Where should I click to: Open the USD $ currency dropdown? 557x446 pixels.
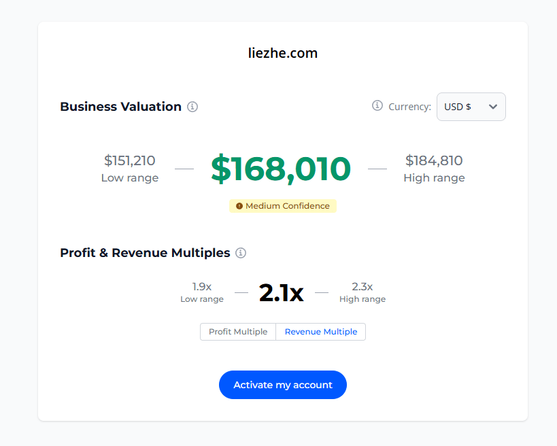click(471, 107)
